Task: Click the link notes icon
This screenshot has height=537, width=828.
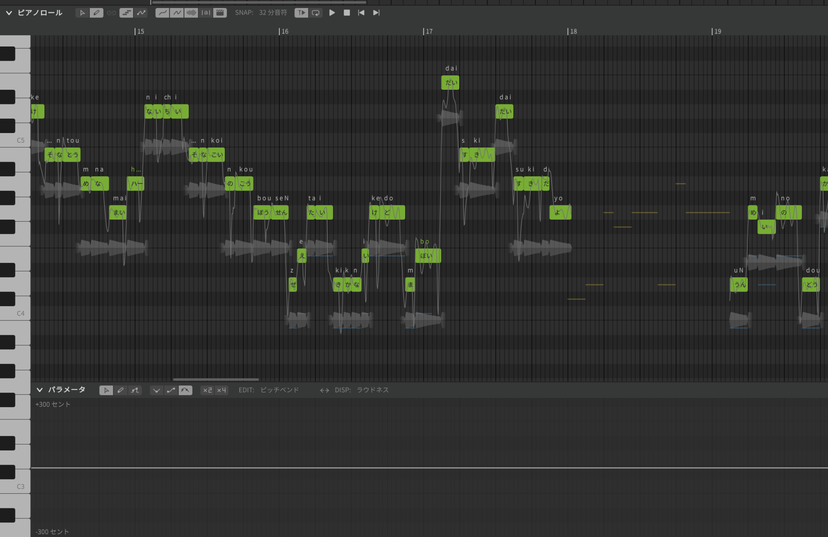Action: click(111, 13)
